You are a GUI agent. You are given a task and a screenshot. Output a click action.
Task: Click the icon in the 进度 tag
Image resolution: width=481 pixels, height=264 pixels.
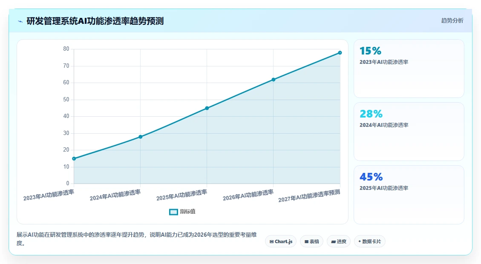[334, 242]
